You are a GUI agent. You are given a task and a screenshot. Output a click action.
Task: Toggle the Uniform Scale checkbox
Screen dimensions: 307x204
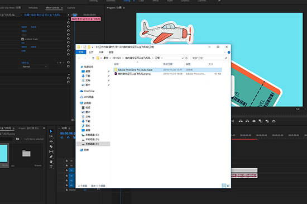22,39
